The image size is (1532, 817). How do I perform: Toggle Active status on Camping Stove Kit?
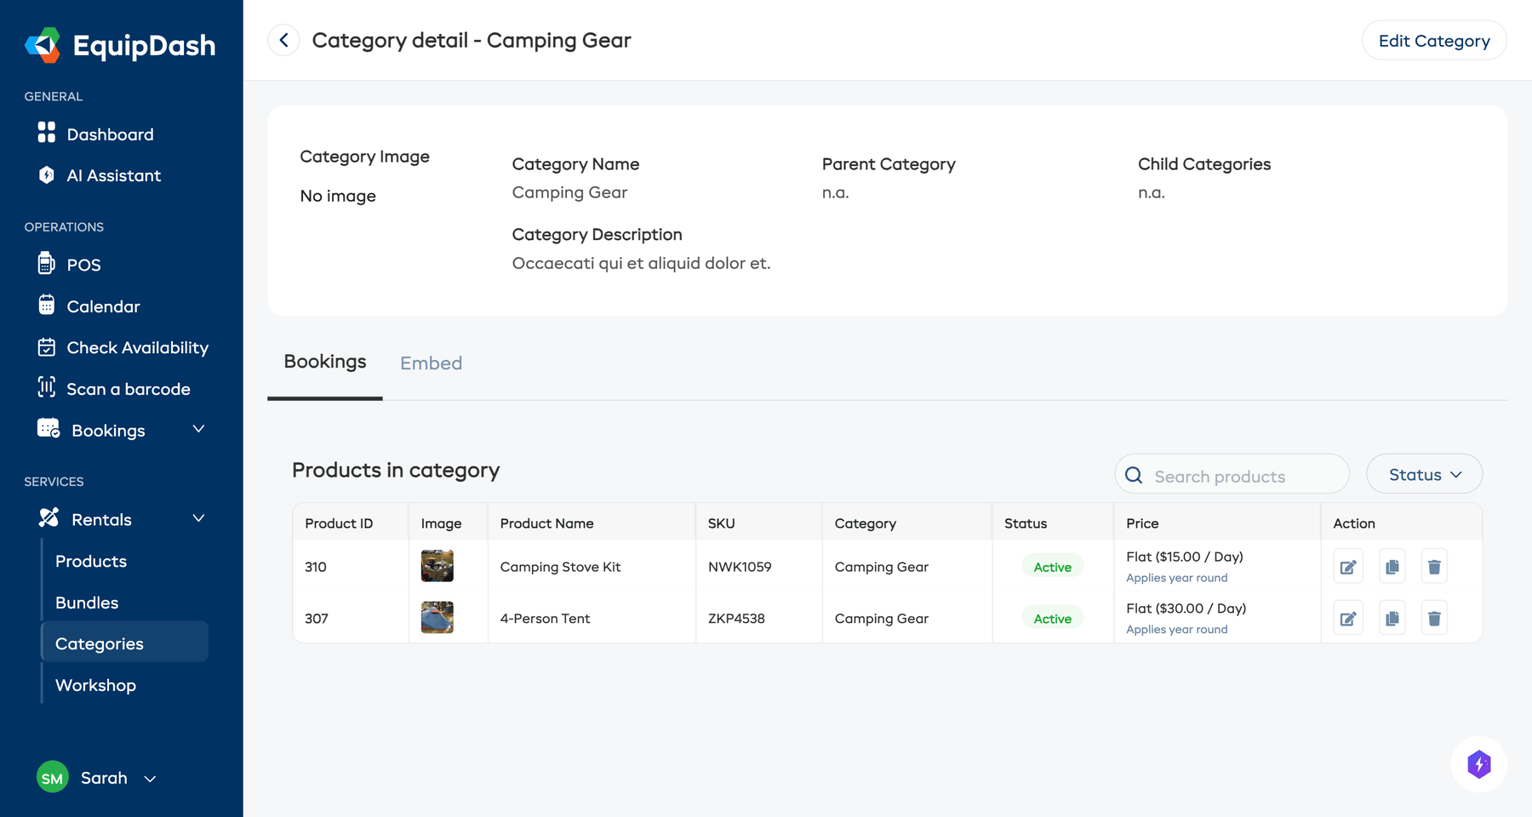pyautogui.click(x=1052, y=566)
